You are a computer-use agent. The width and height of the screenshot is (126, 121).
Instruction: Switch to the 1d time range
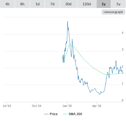click(x=37, y=4)
